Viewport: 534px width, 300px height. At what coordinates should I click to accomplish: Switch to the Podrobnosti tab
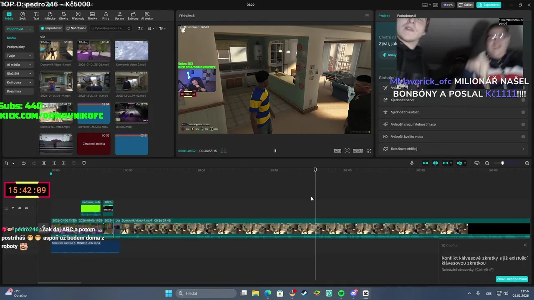click(406, 16)
